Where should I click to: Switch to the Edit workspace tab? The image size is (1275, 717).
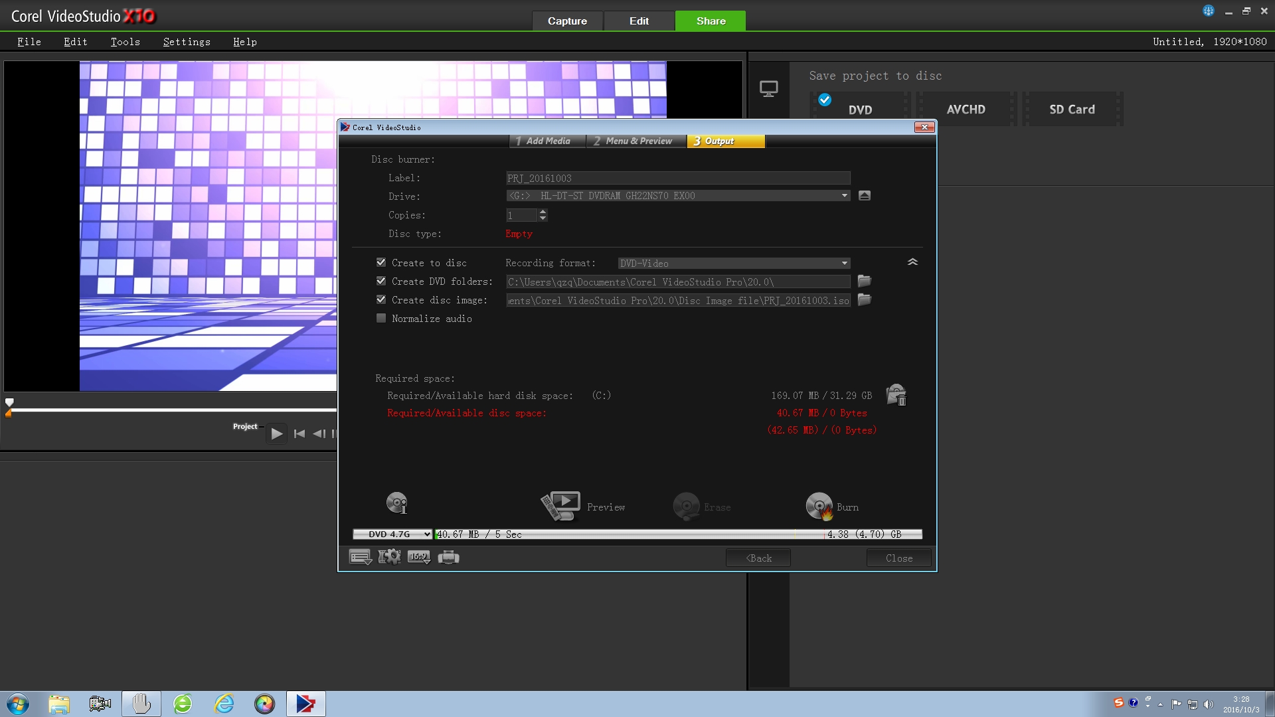(639, 21)
